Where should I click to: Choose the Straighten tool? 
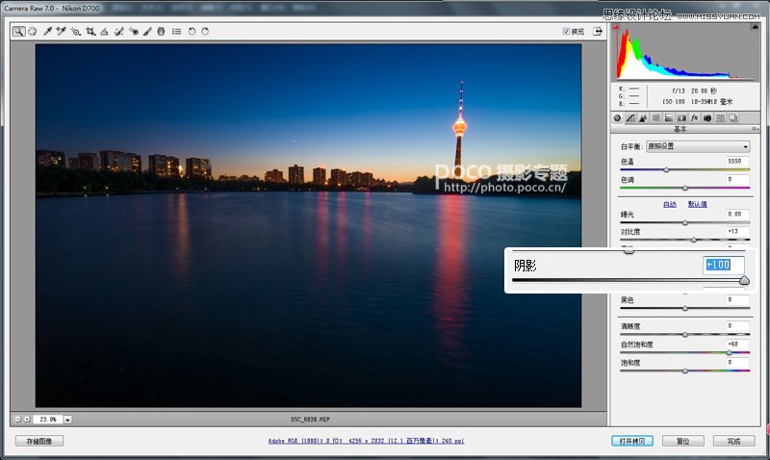(105, 31)
